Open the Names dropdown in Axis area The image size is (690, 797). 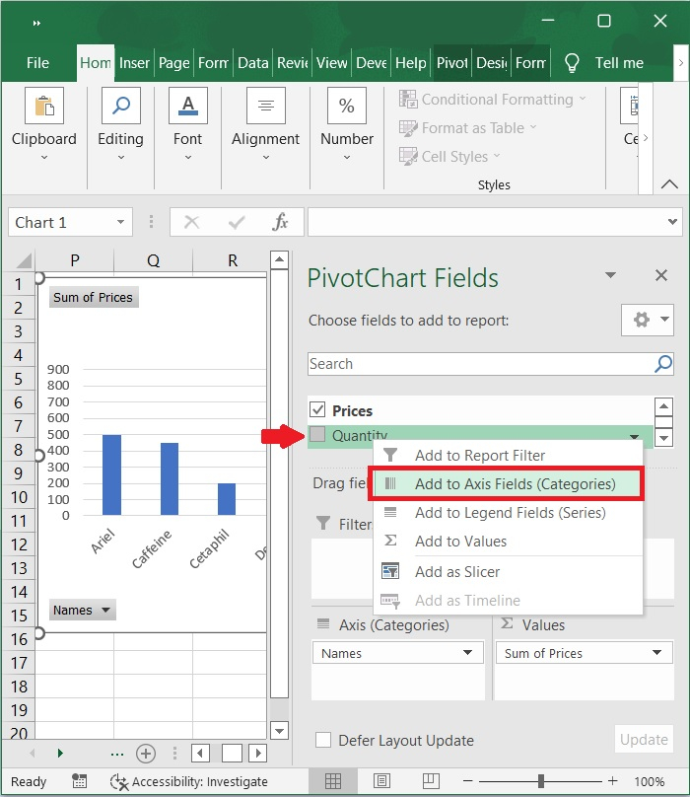point(467,653)
